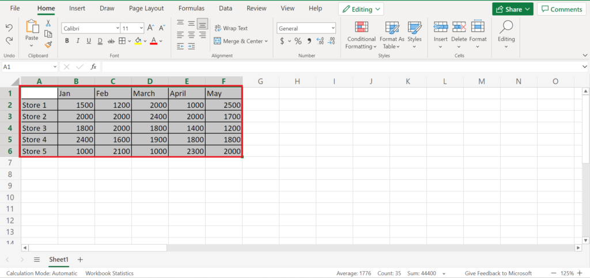
Task: Open Conditional Formatting menu
Action: point(361,35)
